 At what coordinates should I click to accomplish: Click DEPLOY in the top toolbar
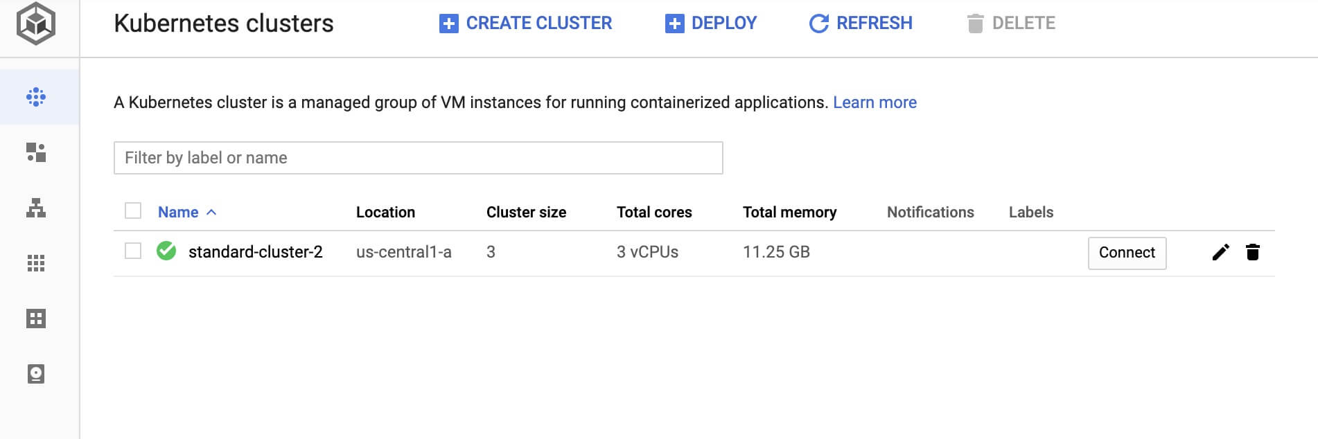(711, 24)
